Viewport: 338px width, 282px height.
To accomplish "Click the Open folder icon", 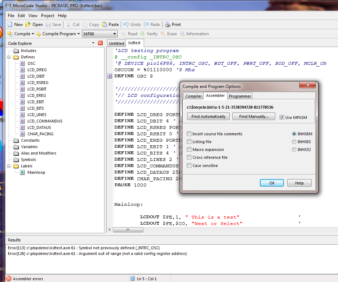I will pyautogui.click(x=28, y=25).
